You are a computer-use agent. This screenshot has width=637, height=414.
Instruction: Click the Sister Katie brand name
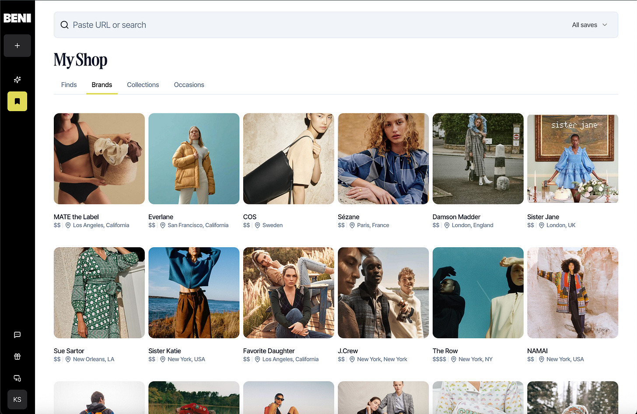click(164, 351)
